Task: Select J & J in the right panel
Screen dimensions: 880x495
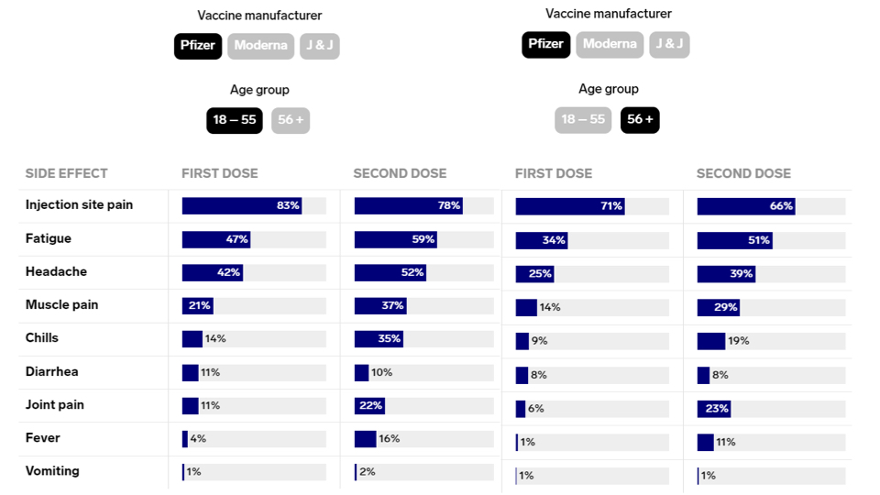Action: pos(669,45)
